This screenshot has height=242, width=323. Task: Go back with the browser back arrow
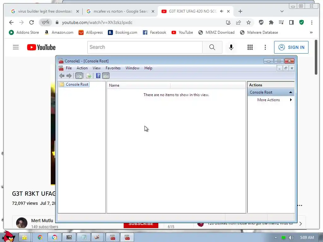tap(11, 22)
